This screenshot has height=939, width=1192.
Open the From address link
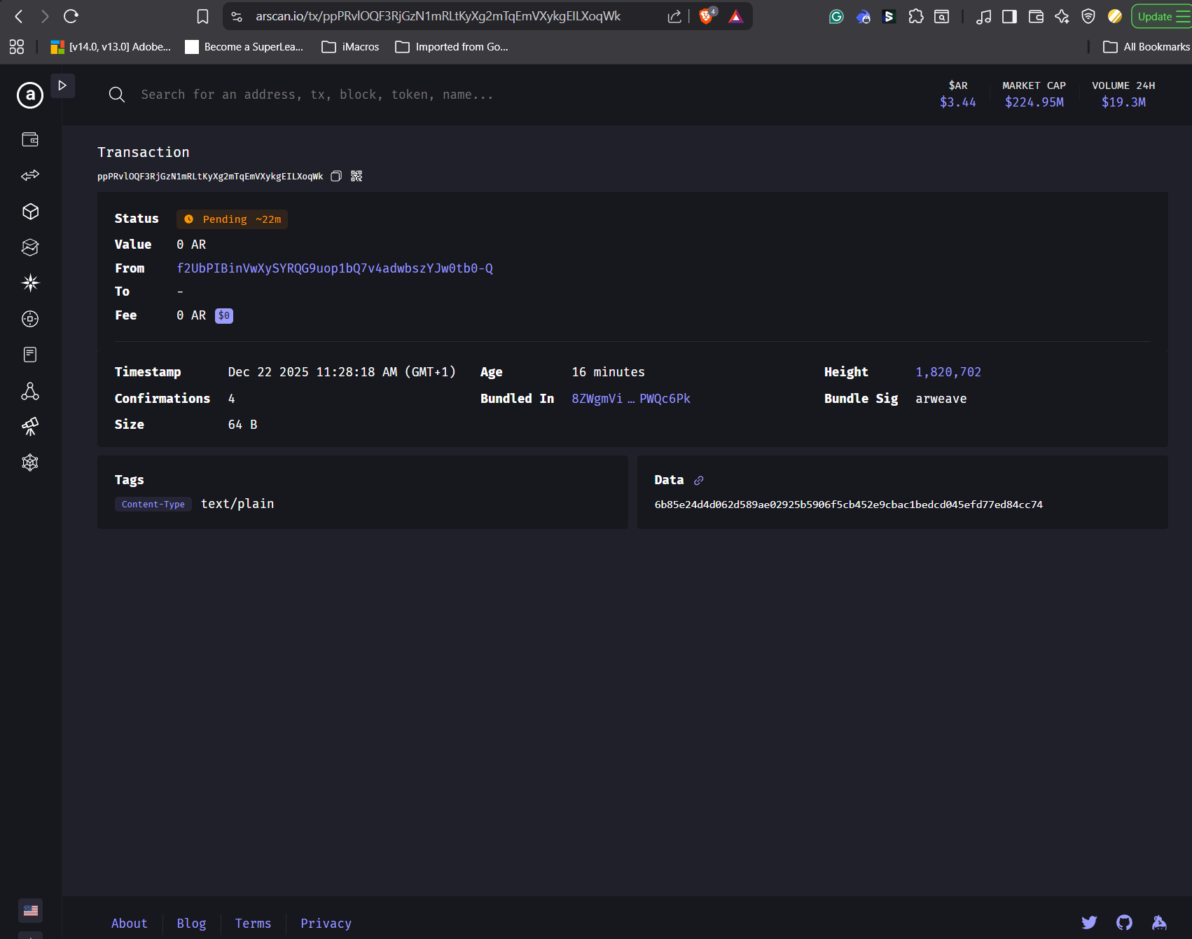(x=335, y=268)
